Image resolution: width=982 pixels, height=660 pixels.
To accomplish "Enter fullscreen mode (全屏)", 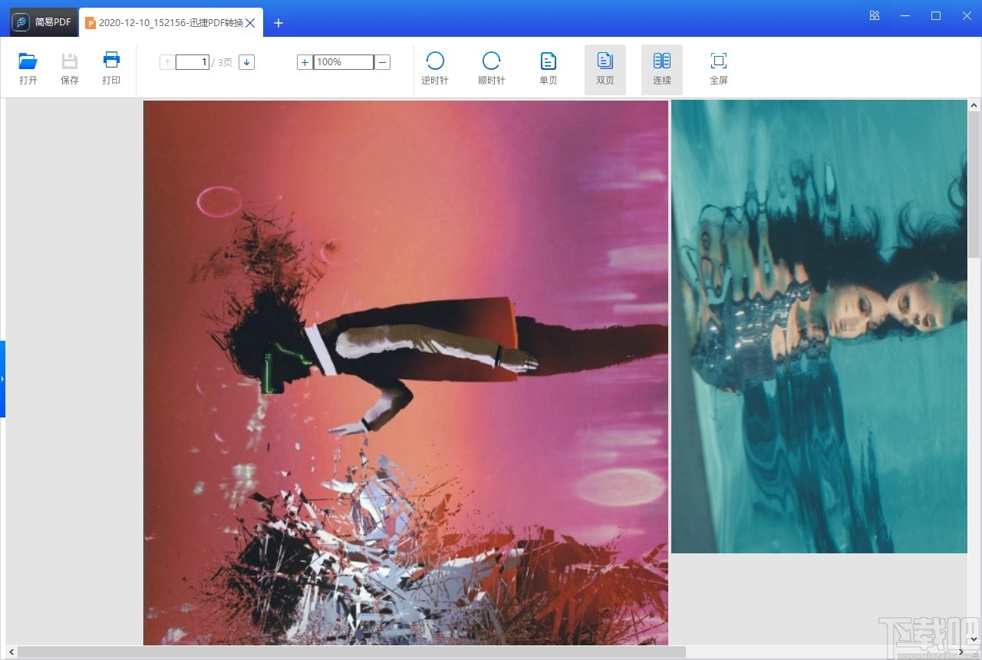I will coord(719,68).
